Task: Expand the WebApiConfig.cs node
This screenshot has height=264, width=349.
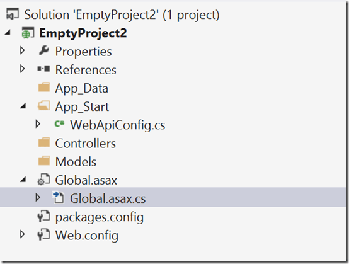Action: [x=38, y=124]
